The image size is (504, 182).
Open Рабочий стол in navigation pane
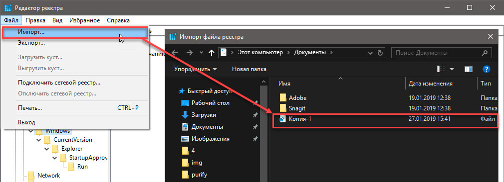(x=210, y=103)
